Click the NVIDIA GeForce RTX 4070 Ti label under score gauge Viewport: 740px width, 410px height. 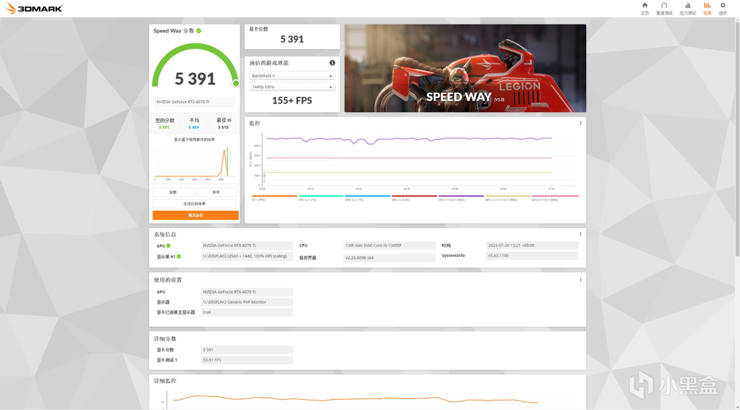coord(194,102)
